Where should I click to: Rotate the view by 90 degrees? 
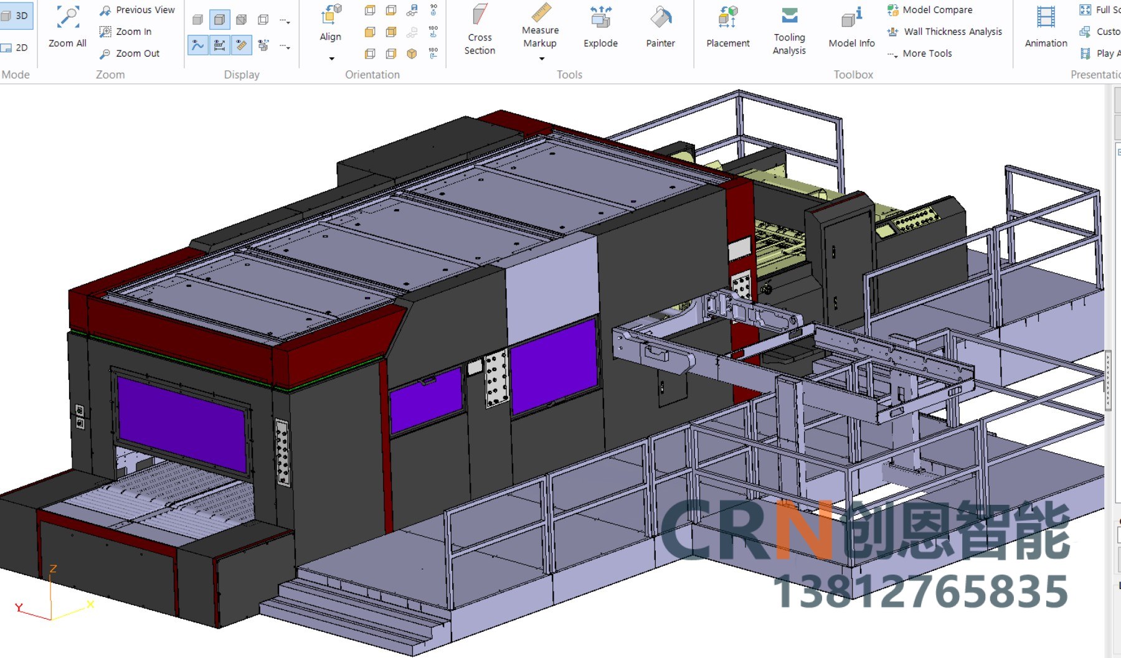[x=433, y=10]
